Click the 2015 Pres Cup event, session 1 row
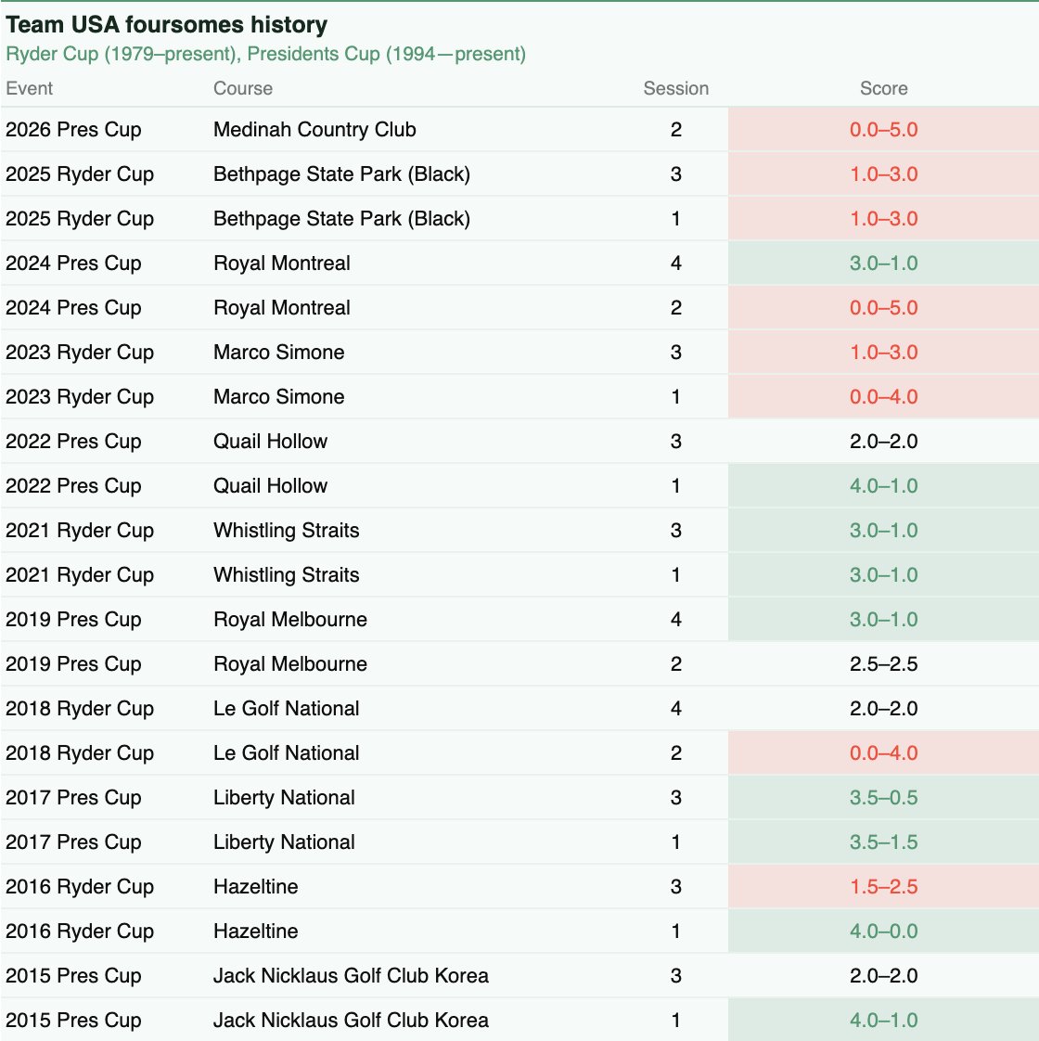 click(x=73, y=1019)
